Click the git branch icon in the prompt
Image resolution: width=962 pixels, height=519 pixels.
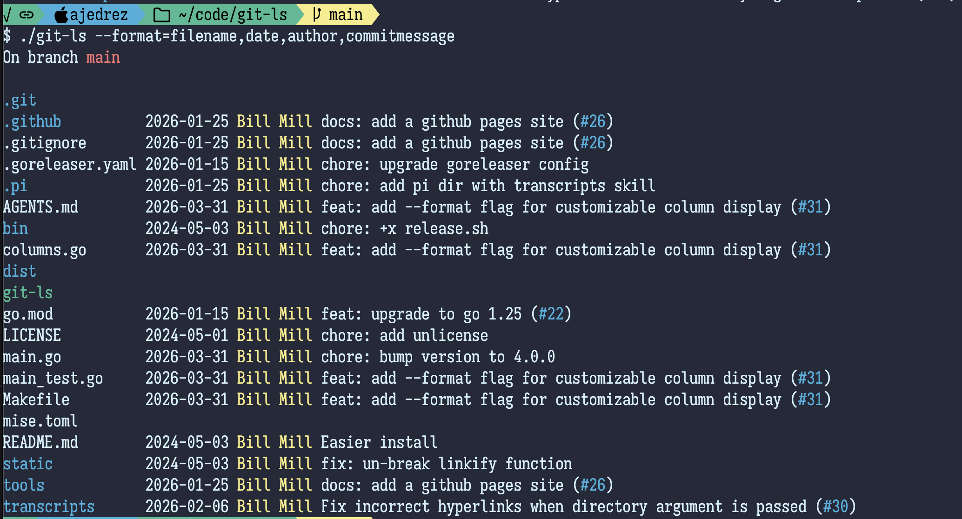(x=317, y=15)
